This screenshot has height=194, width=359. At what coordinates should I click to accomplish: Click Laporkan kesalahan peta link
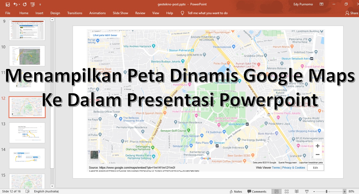click(311, 162)
